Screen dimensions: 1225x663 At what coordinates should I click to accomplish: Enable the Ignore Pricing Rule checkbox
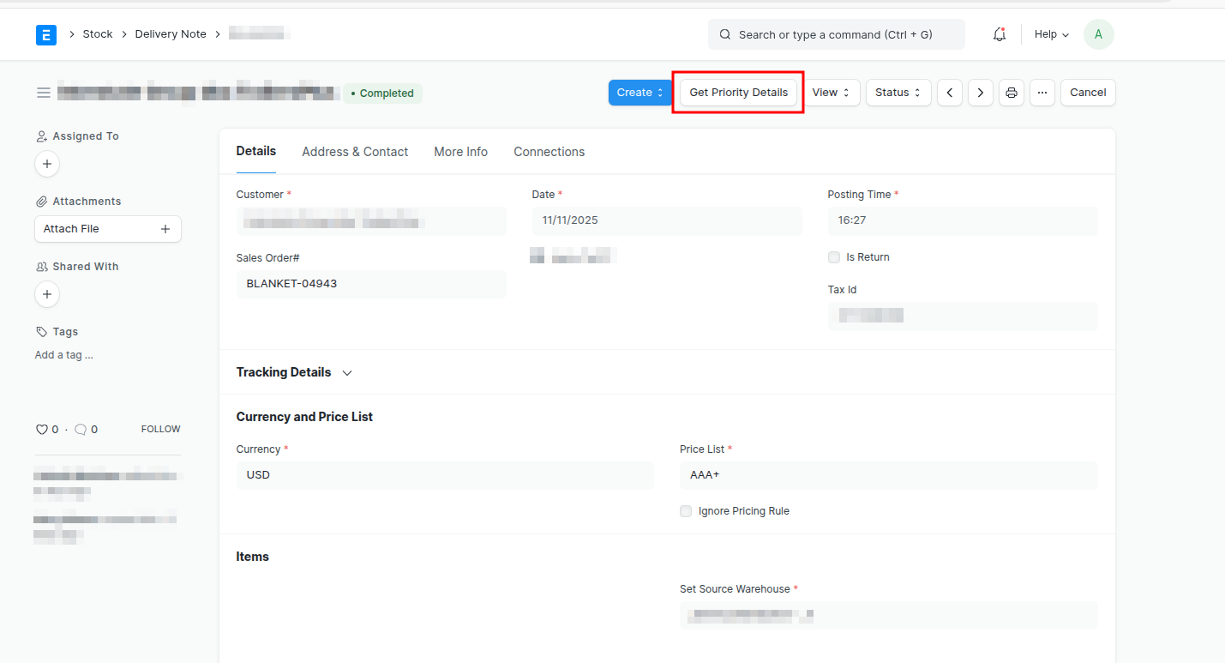[x=686, y=511]
